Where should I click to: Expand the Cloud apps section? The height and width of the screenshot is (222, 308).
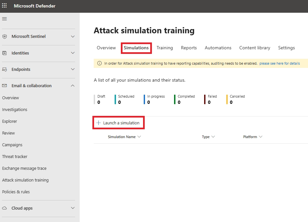tap(73, 208)
